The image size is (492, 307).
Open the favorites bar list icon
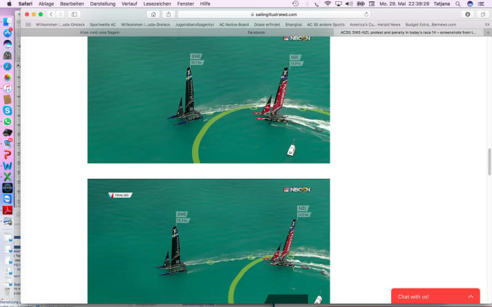[28, 24]
